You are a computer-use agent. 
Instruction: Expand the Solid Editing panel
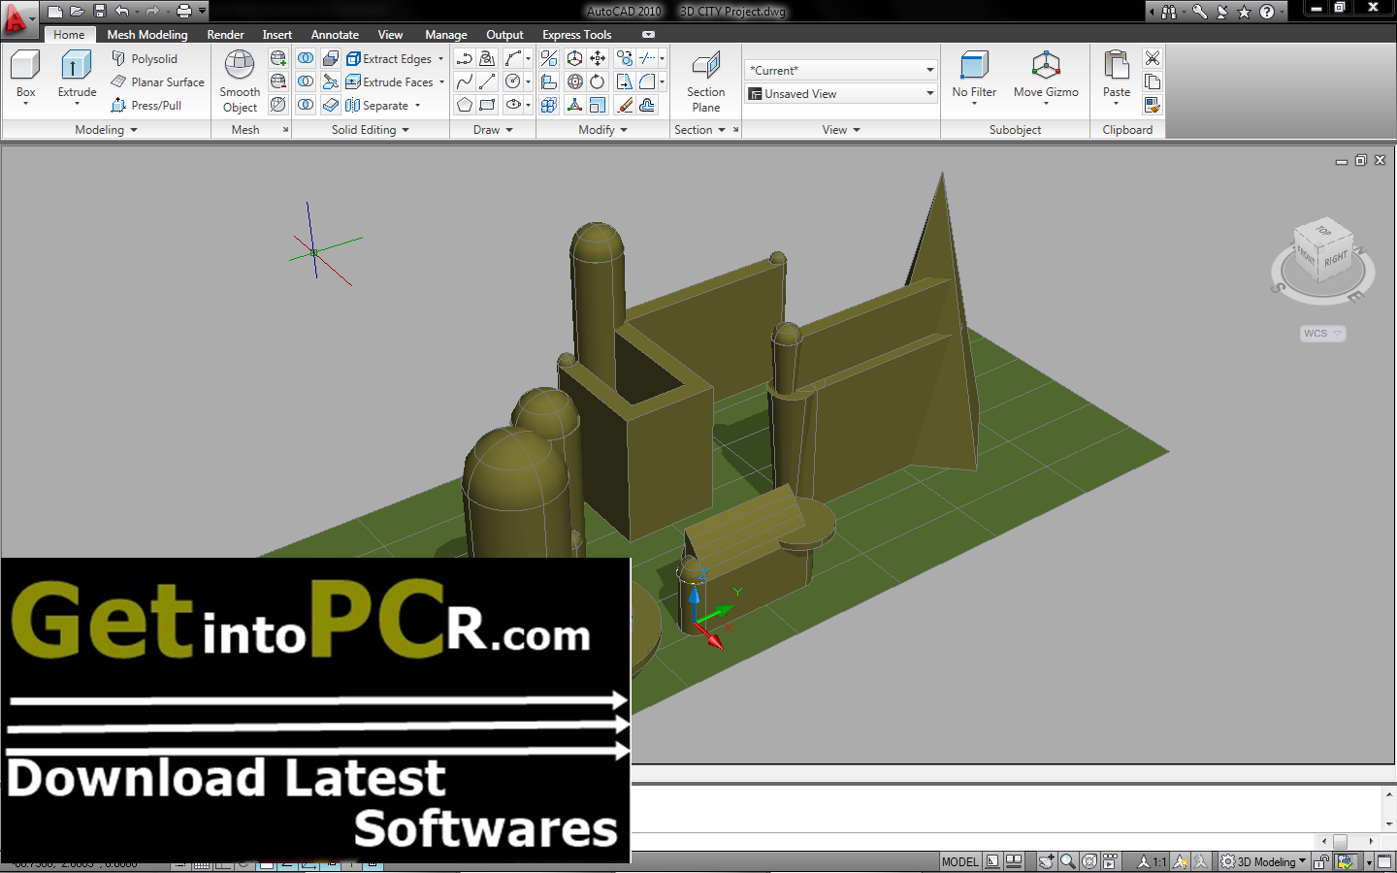coord(371,130)
